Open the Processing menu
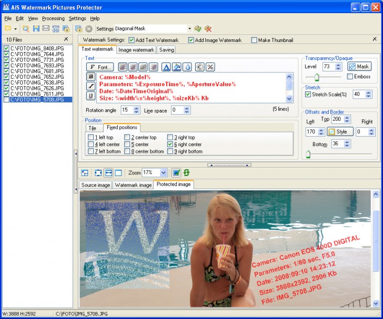383x319 pixels. click(53, 18)
